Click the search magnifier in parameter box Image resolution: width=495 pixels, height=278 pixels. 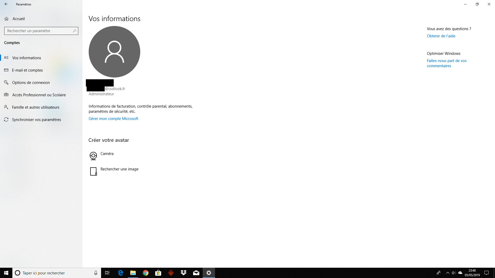point(75,31)
